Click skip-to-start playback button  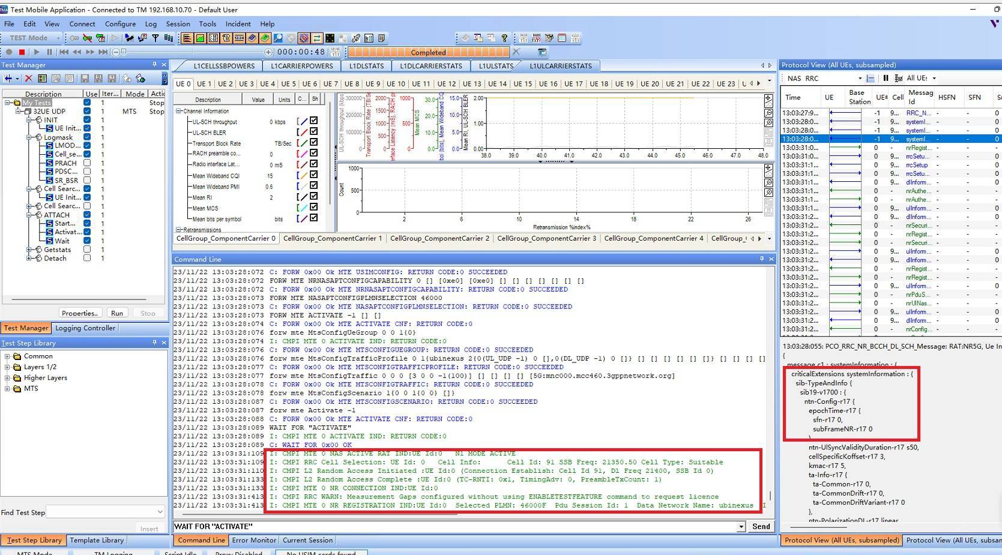pos(64,52)
